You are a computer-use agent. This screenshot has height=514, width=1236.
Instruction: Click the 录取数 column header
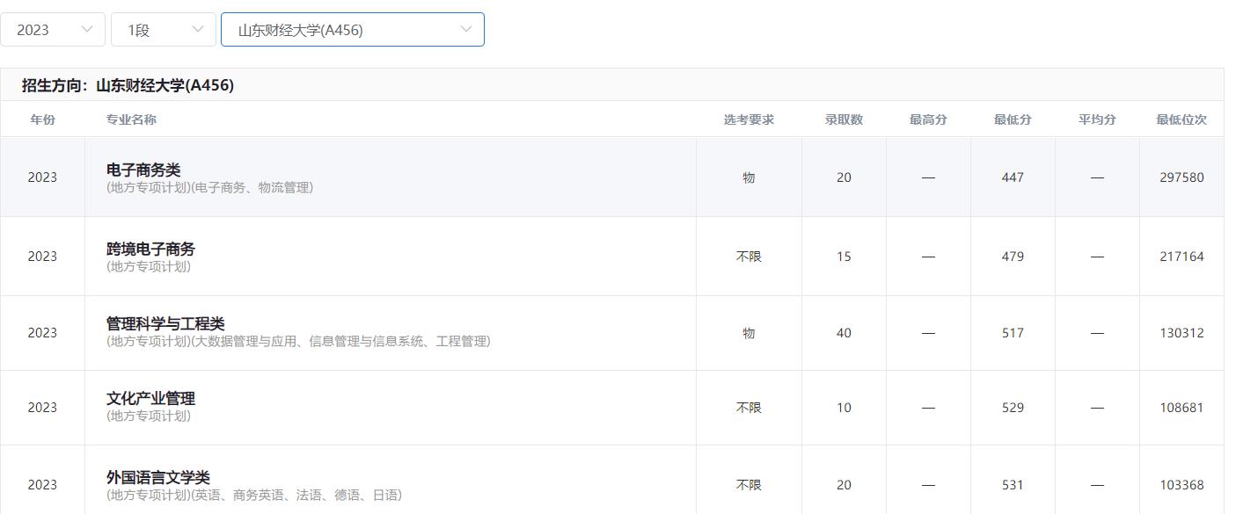click(844, 119)
